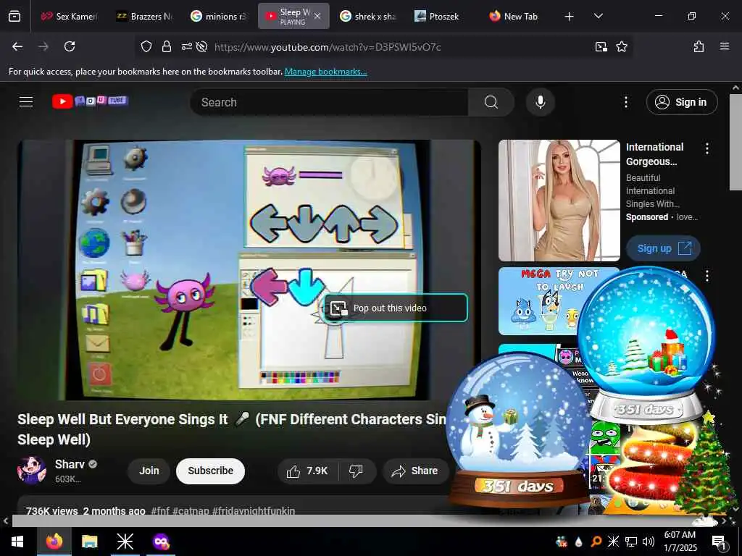
Task: Open the Sharv channel avatar
Action: pyautogui.click(x=32, y=471)
